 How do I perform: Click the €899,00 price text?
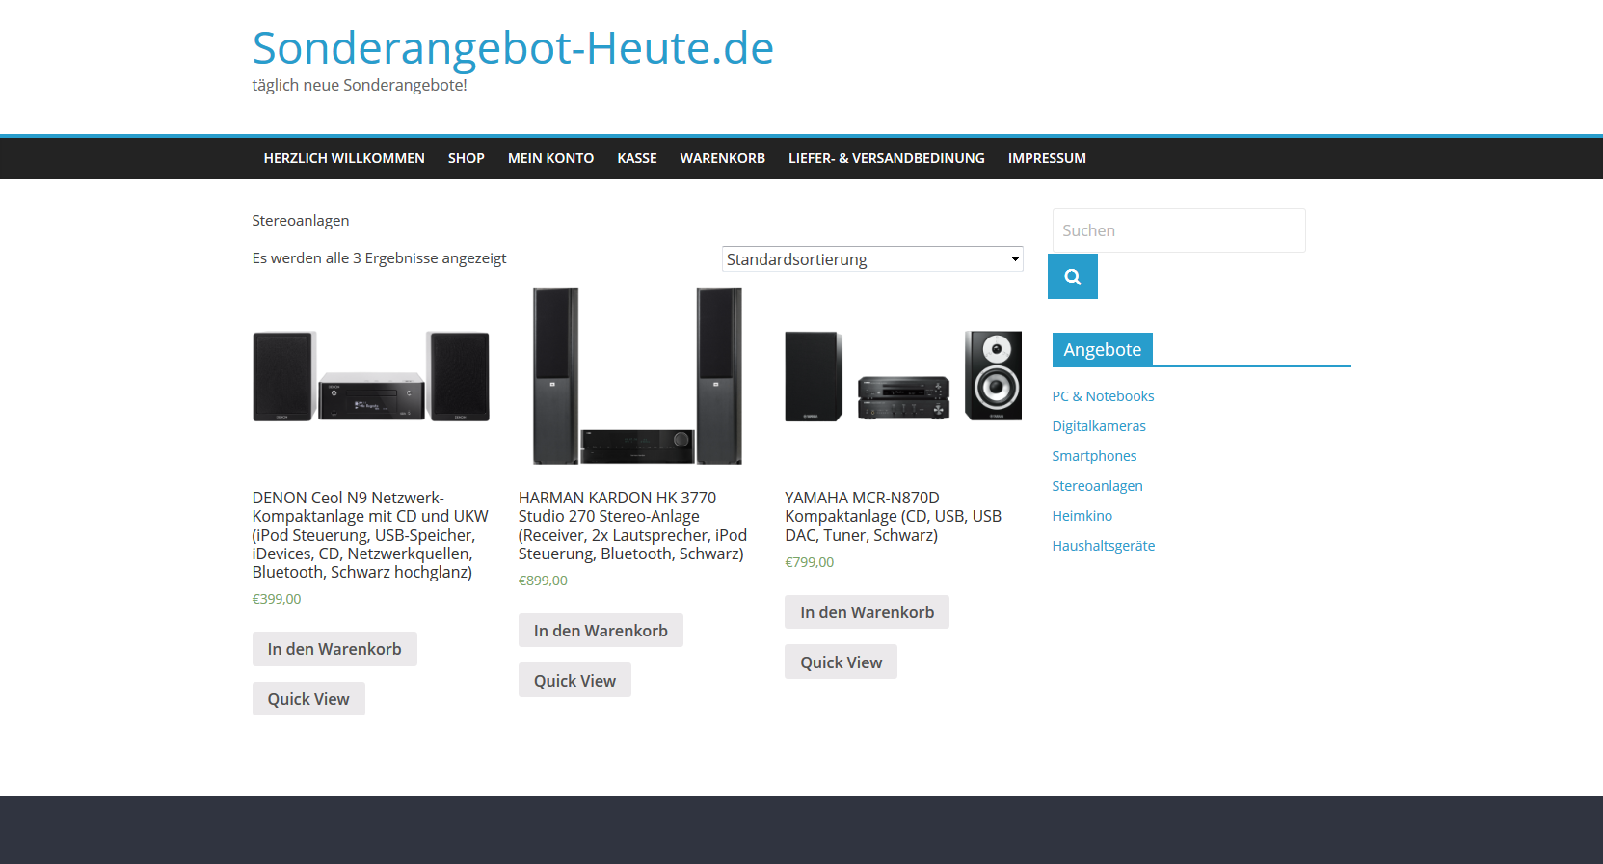tap(543, 580)
